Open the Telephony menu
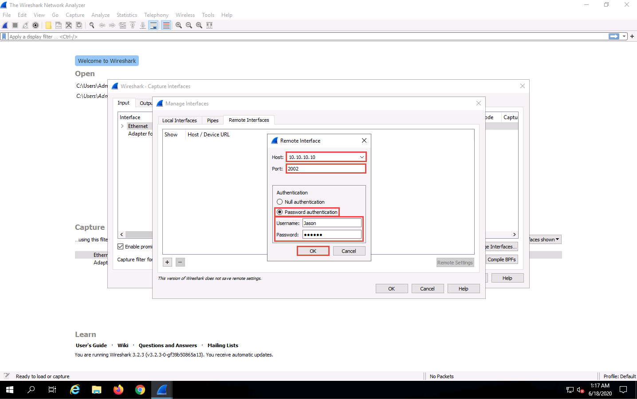637x399 pixels. [157, 15]
